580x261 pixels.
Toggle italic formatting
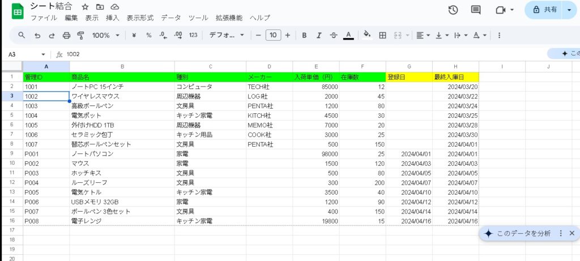(x=319, y=35)
